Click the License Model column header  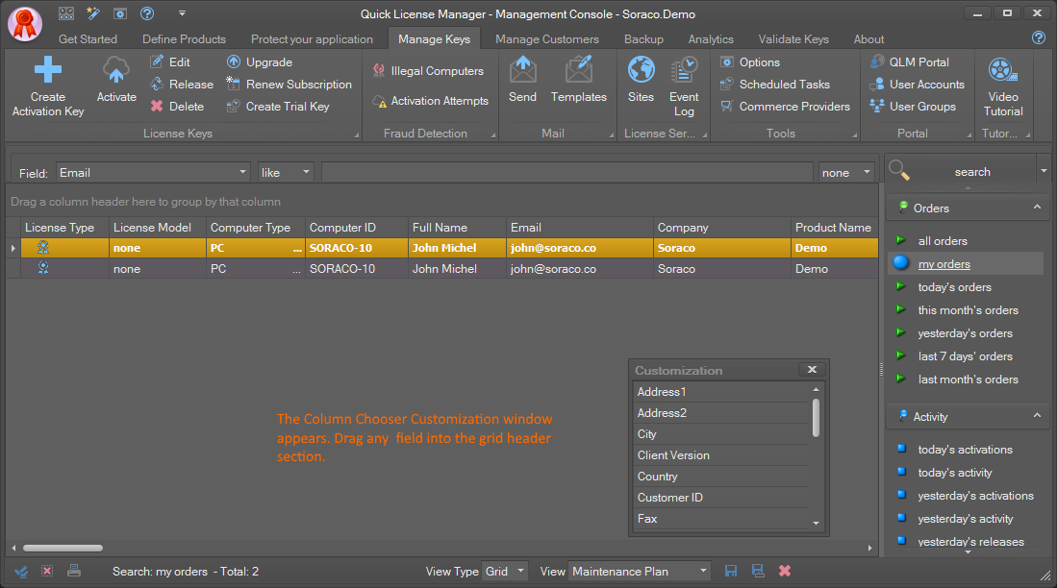[158, 228]
